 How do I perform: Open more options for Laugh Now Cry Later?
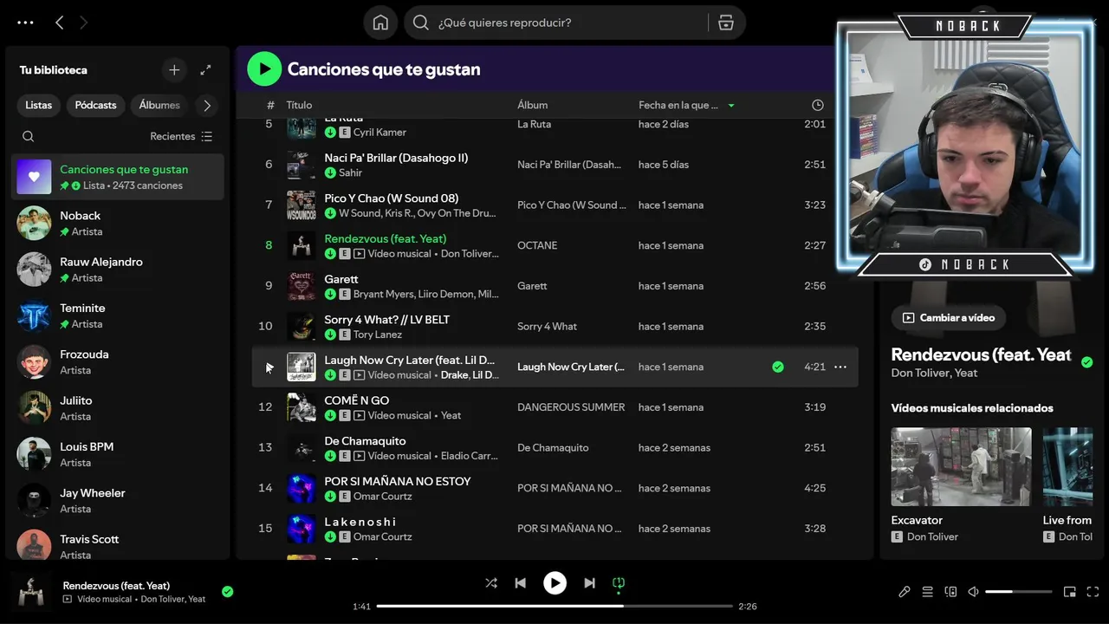(840, 367)
